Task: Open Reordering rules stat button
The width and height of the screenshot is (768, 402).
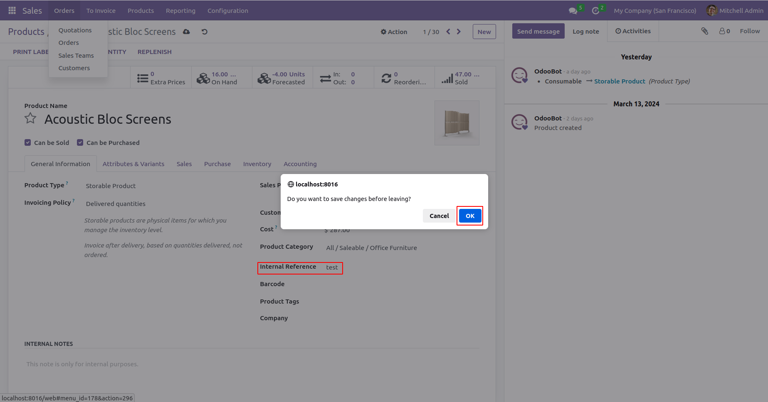Action: click(404, 78)
